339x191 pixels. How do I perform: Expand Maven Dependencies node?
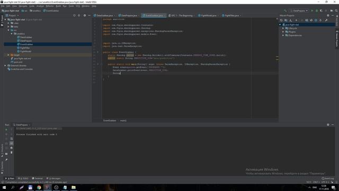click(x=283, y=36)
